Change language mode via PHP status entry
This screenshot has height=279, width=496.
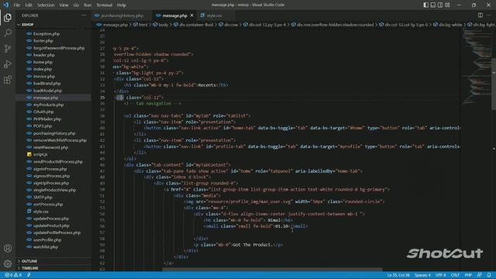[x=468, y=275]
